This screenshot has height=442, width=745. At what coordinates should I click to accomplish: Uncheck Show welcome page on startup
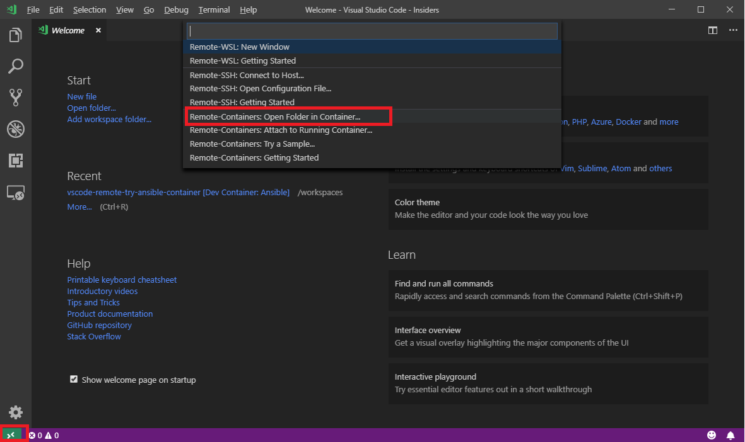[74, 379]
